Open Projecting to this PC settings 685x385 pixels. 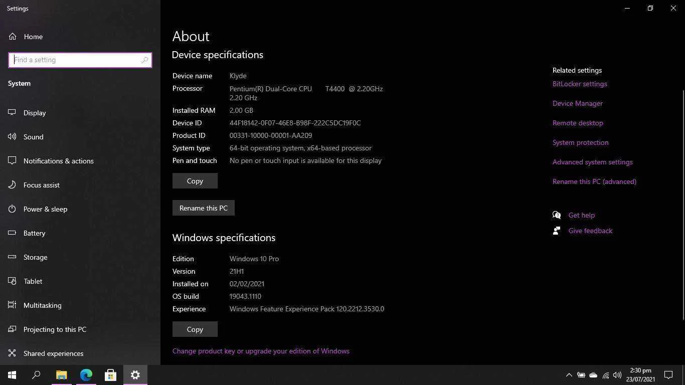[80, 329]
